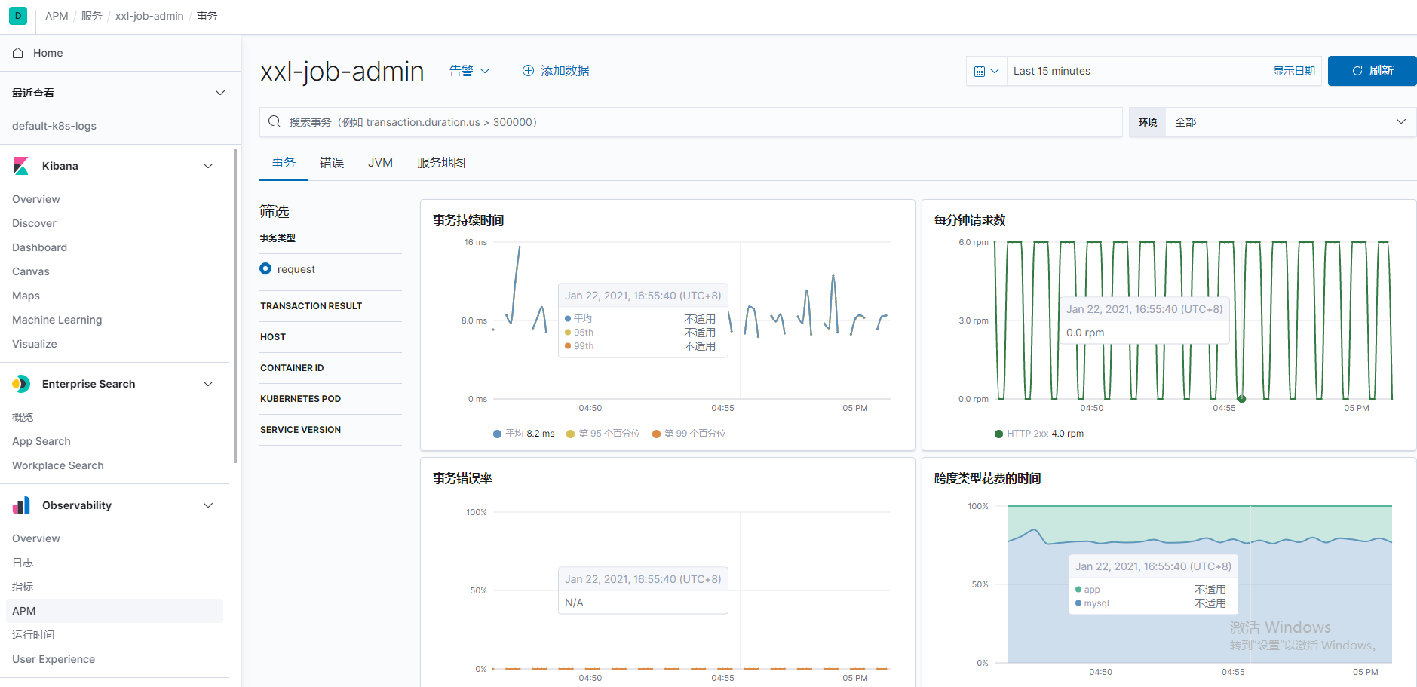1417x687 pixels.
Task: Open the 环境 environment dropdown showing 全部
Action: [x=1290, y=122]
